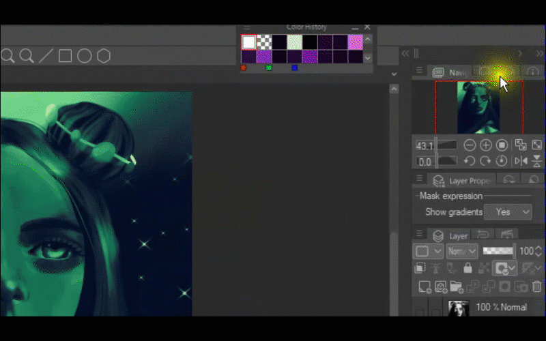Zoom in in the Navigator
This screenshot has height=341, width=546.
pos(486,145)
